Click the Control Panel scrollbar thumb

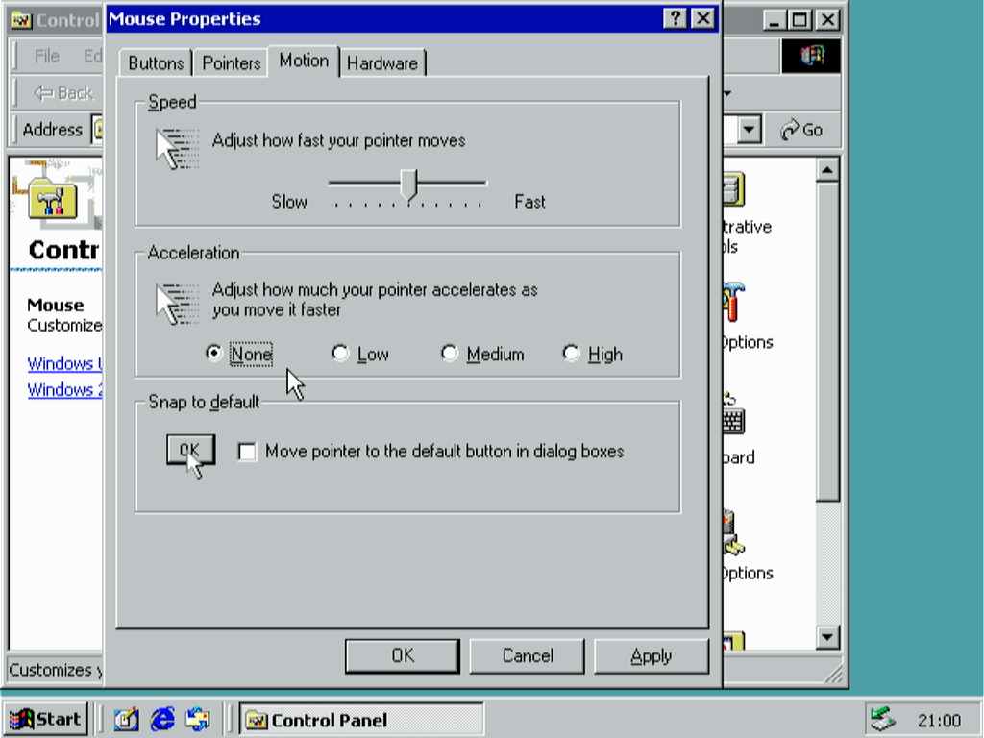point(827,341)
